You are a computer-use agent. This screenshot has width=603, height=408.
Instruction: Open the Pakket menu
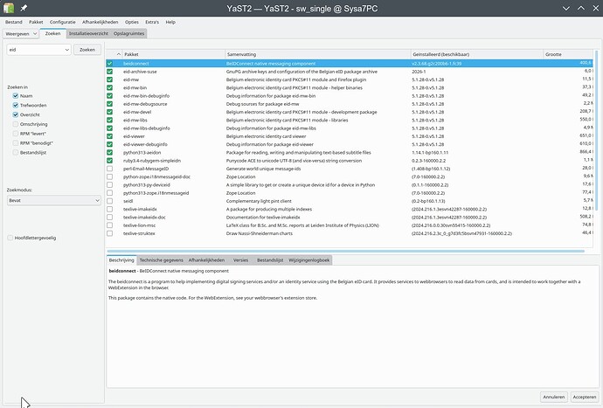36,22
